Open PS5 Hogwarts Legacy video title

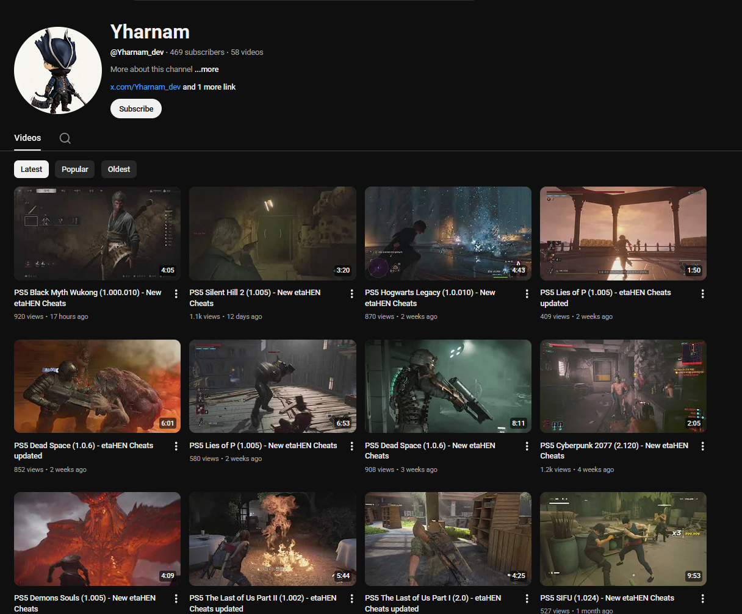pyautogui.click(x=430, y=298)
